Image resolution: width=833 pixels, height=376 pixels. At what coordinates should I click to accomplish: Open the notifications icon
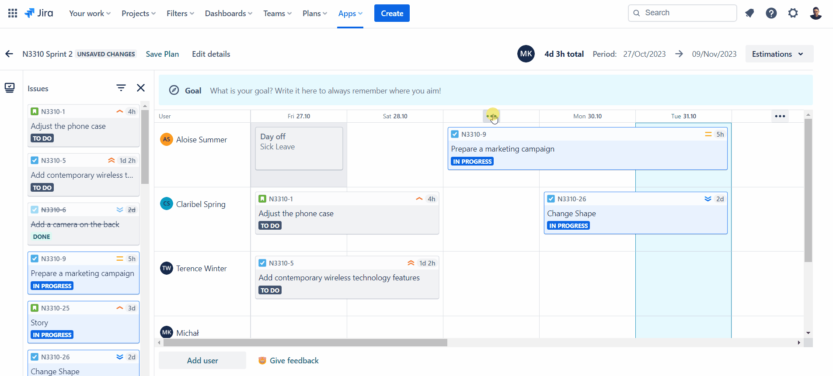[749, 13]
